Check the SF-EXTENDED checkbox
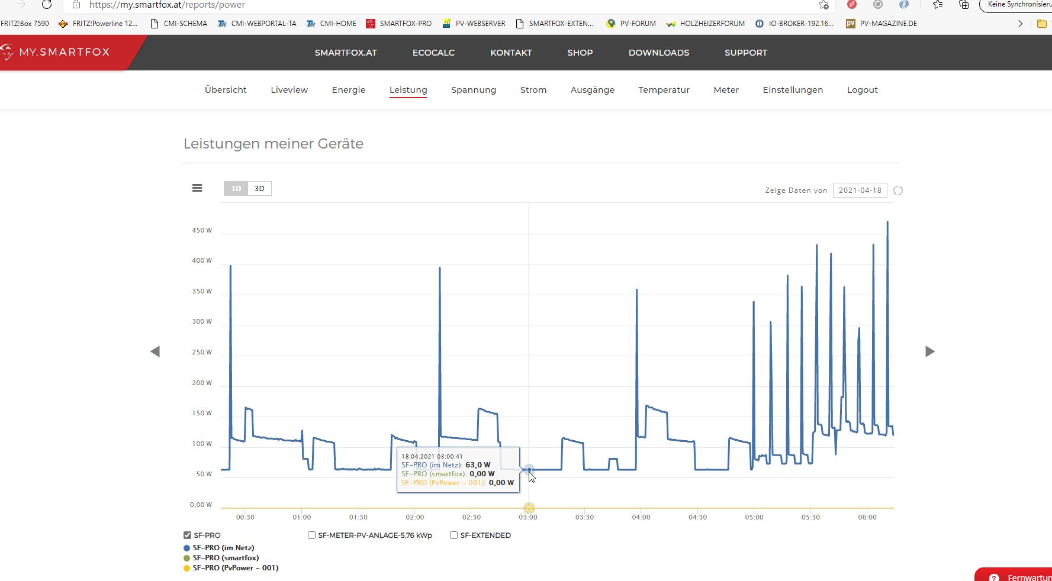 coord(453,535)
